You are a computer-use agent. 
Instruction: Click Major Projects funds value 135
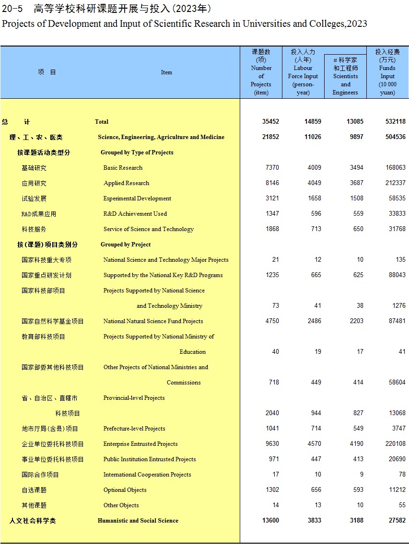tap(400, 259)
